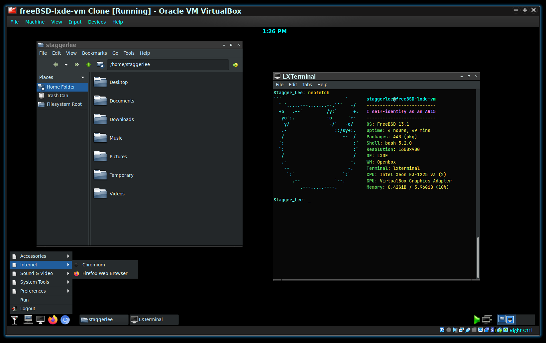Screen dimensions: 546x343
Task: Switch to staggerlee taskbar button
Action: click(x=104, y=319)
